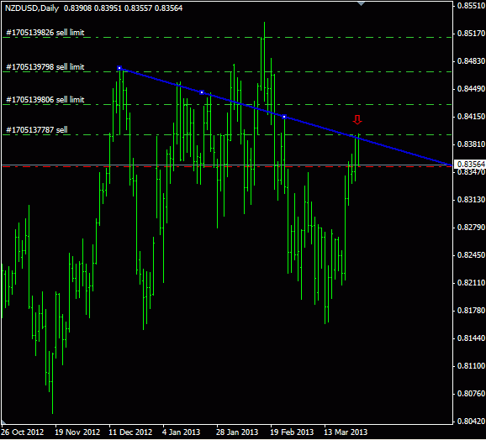
Task: Select trendline's first anchor point near December
Action: (x=119, y=68)
